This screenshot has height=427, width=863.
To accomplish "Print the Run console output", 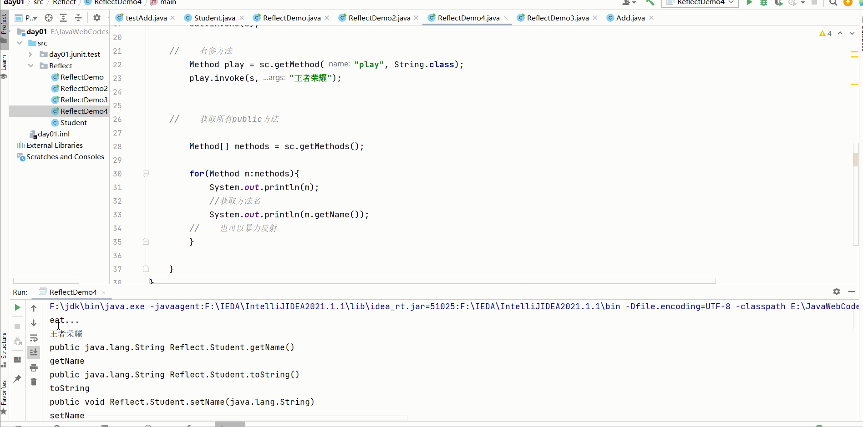I will 34,367.
